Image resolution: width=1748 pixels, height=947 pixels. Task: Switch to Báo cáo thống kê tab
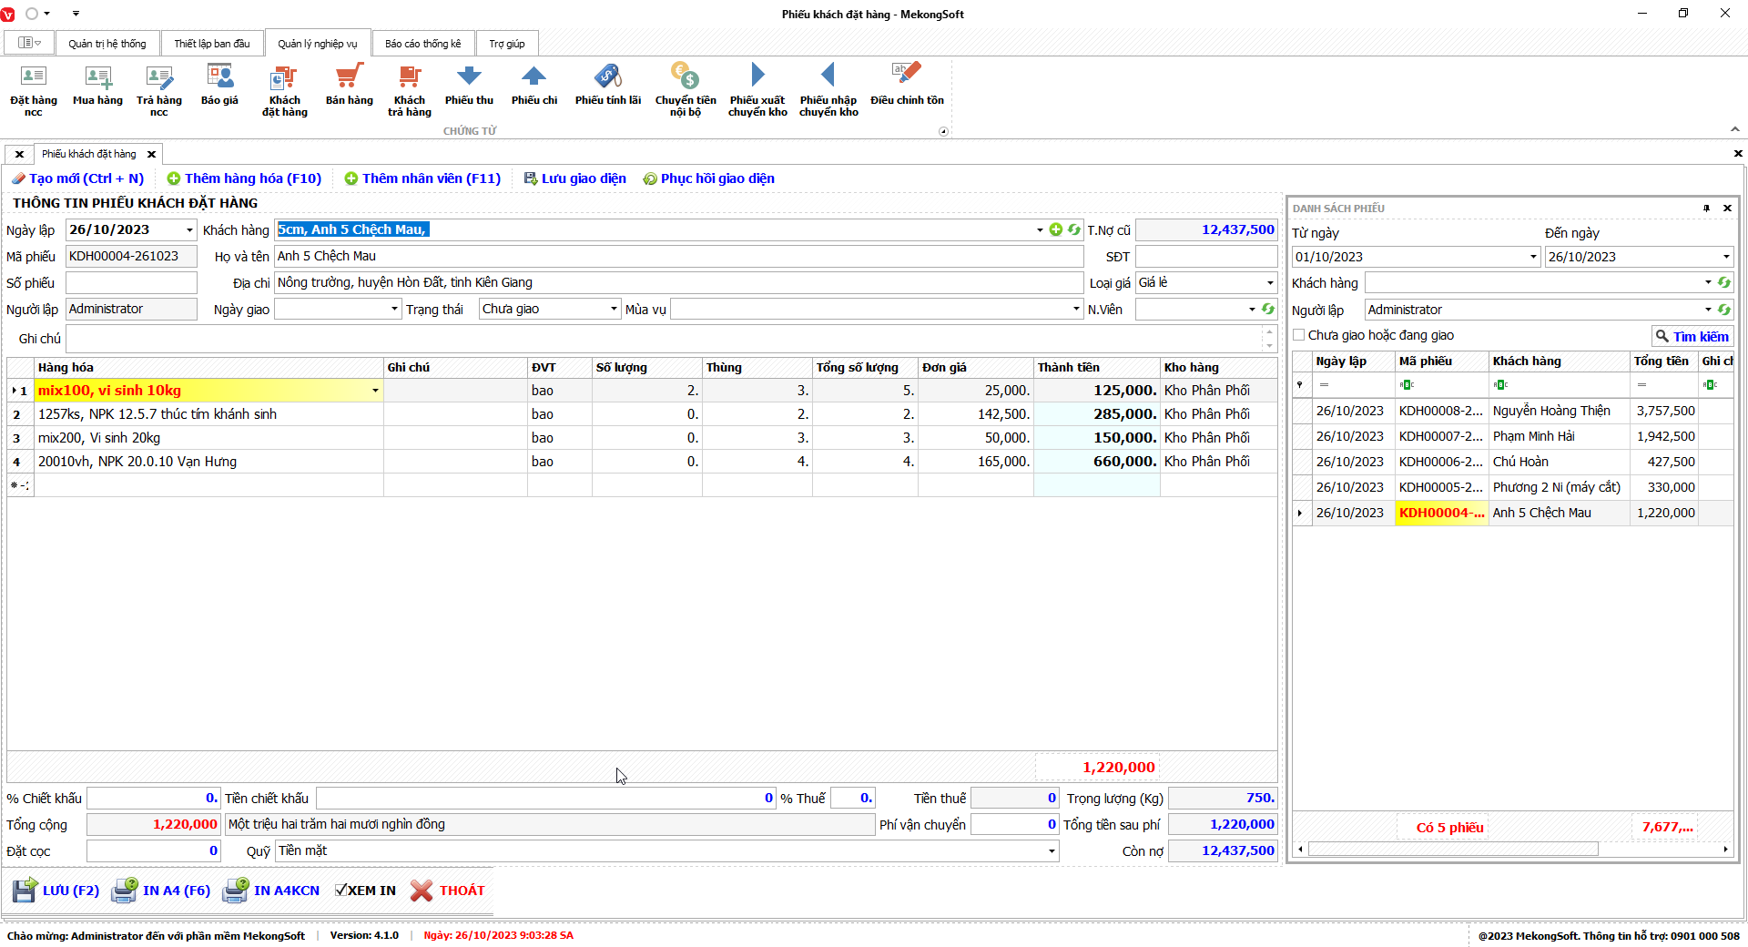coord(422,44)
